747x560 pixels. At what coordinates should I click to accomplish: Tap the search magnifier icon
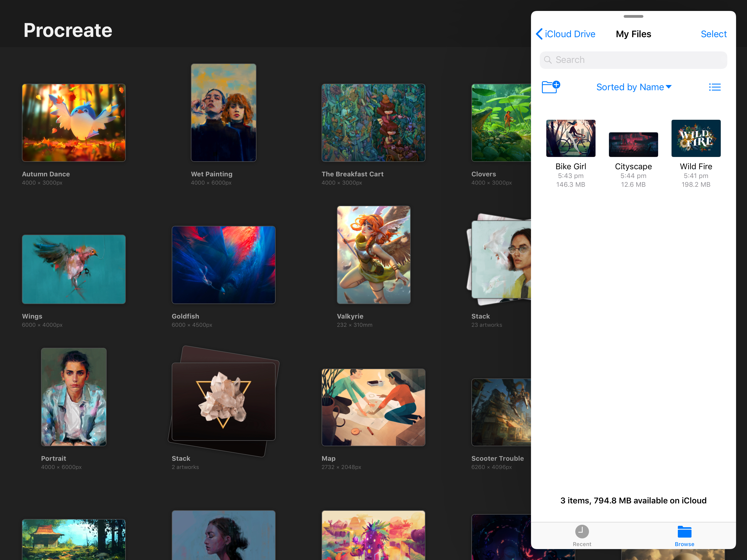coord(548,60)
